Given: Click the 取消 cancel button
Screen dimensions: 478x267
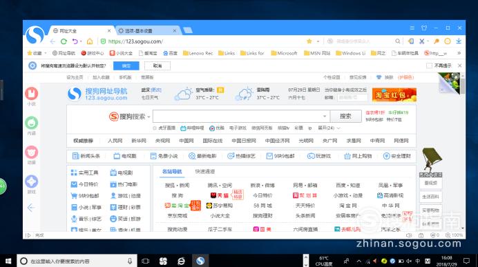Looking at the screenshot, I should point(157,66).
